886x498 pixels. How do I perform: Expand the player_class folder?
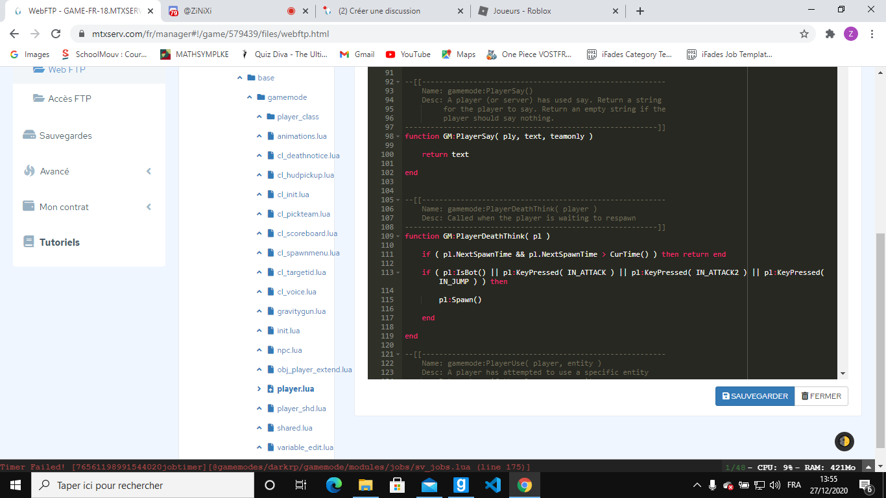pyautogui.click(x=259, y=117)
